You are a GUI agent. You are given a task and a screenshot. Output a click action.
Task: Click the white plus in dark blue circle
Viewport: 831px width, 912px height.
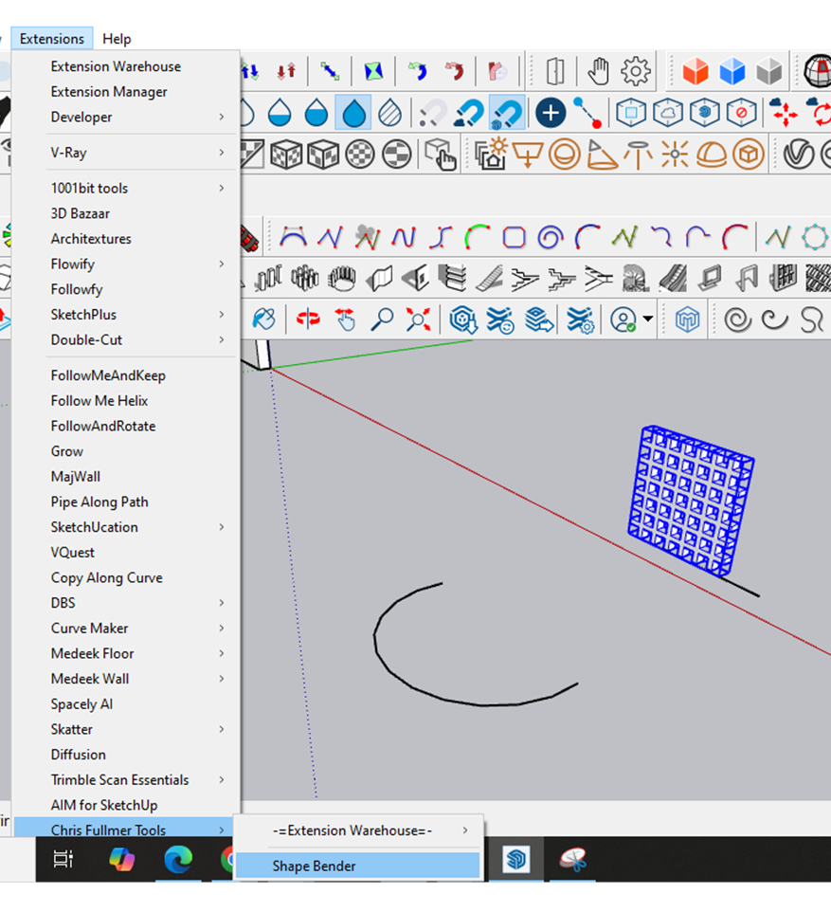(x=551, y=113)
